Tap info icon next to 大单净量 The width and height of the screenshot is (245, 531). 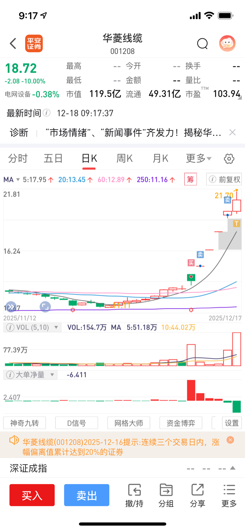coord(10,375)
